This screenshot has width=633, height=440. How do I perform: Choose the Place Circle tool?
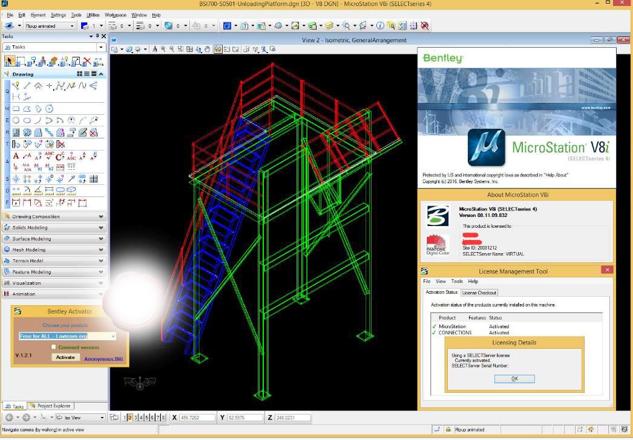click(16, 121)
